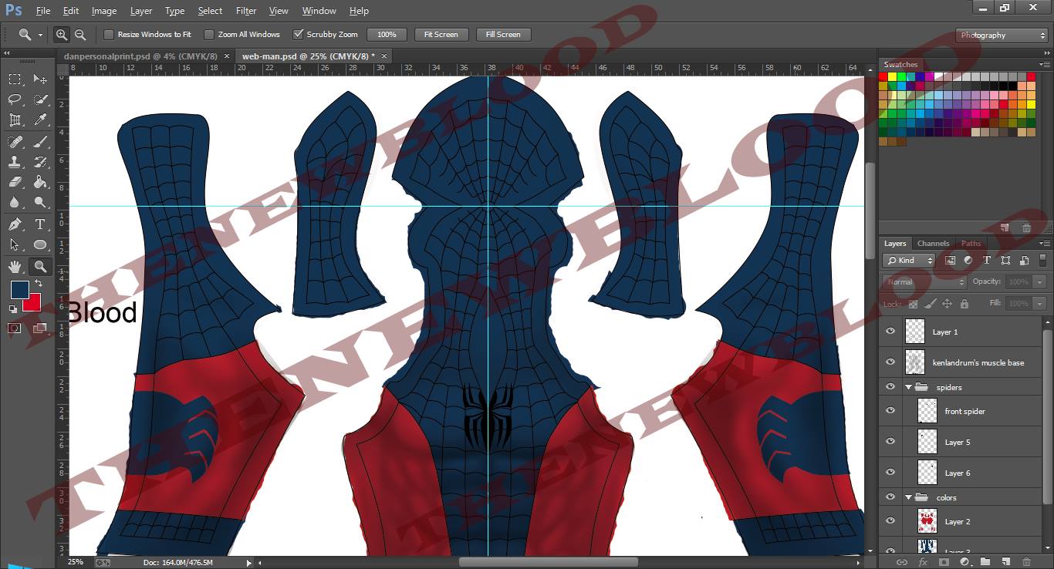Screen dimensions: 1054x569
Task: Filter layers by type layers icon
Action: (x=986, y=261)
